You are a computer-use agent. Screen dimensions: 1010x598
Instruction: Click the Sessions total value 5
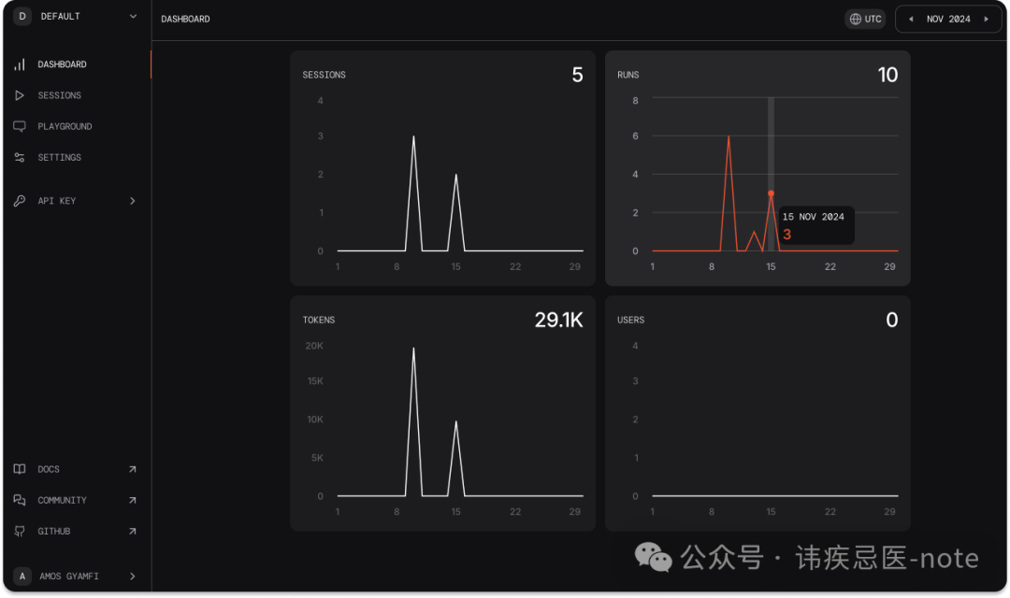[x=577, y=75]
